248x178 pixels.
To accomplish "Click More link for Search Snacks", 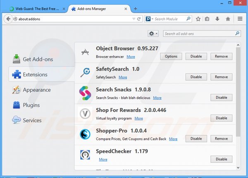I will (157, 98).
